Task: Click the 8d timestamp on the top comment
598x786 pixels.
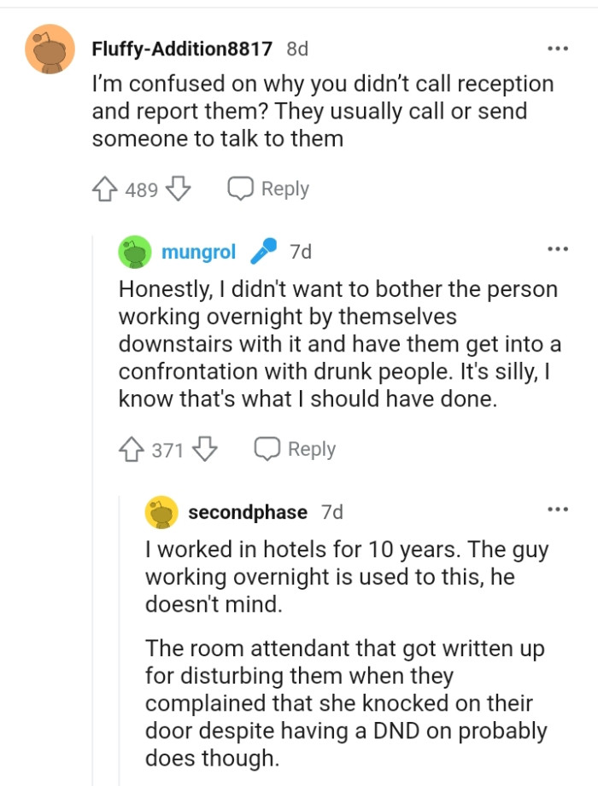Action: coord(298,49)
